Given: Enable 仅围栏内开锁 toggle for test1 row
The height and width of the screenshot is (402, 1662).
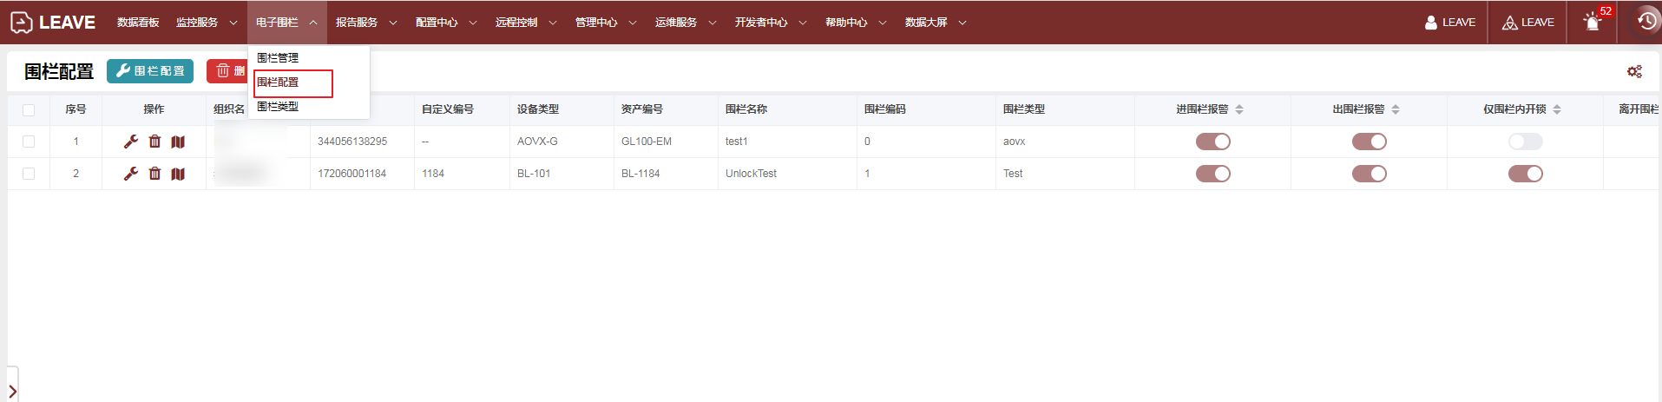Looking at the screenshot, I should pyautogui.click(x=1525, y=142).
